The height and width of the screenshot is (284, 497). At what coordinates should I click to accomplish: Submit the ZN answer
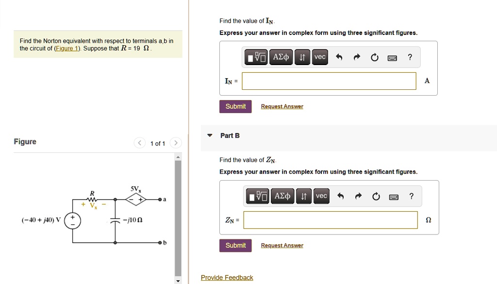pyautogui.click(x=235, y=245)
